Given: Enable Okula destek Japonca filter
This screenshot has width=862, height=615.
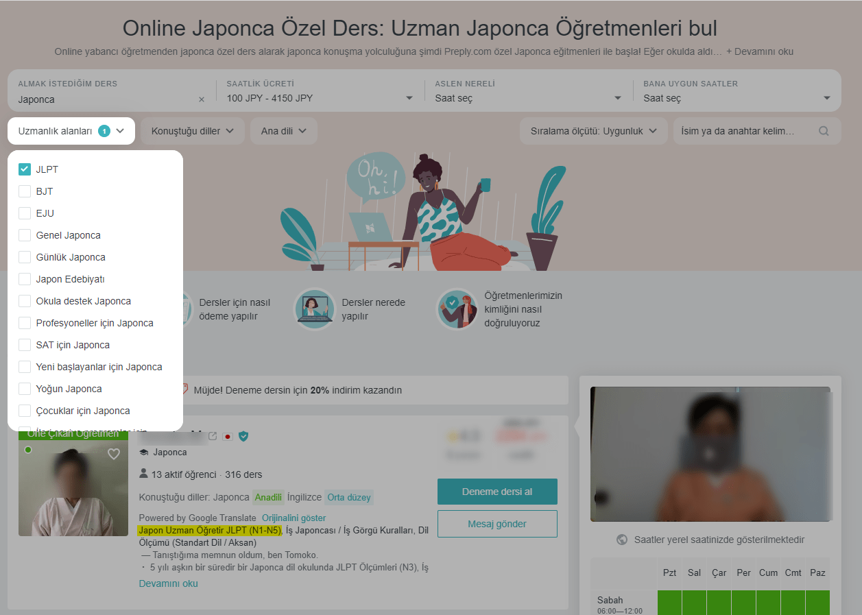Looking at the screenshot, I should point(25,301).
